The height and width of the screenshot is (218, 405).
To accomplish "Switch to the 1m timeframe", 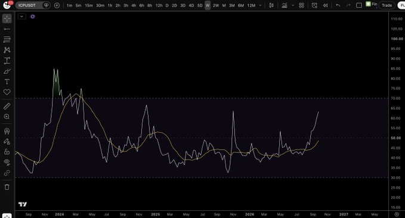I will tap(69, 5).
